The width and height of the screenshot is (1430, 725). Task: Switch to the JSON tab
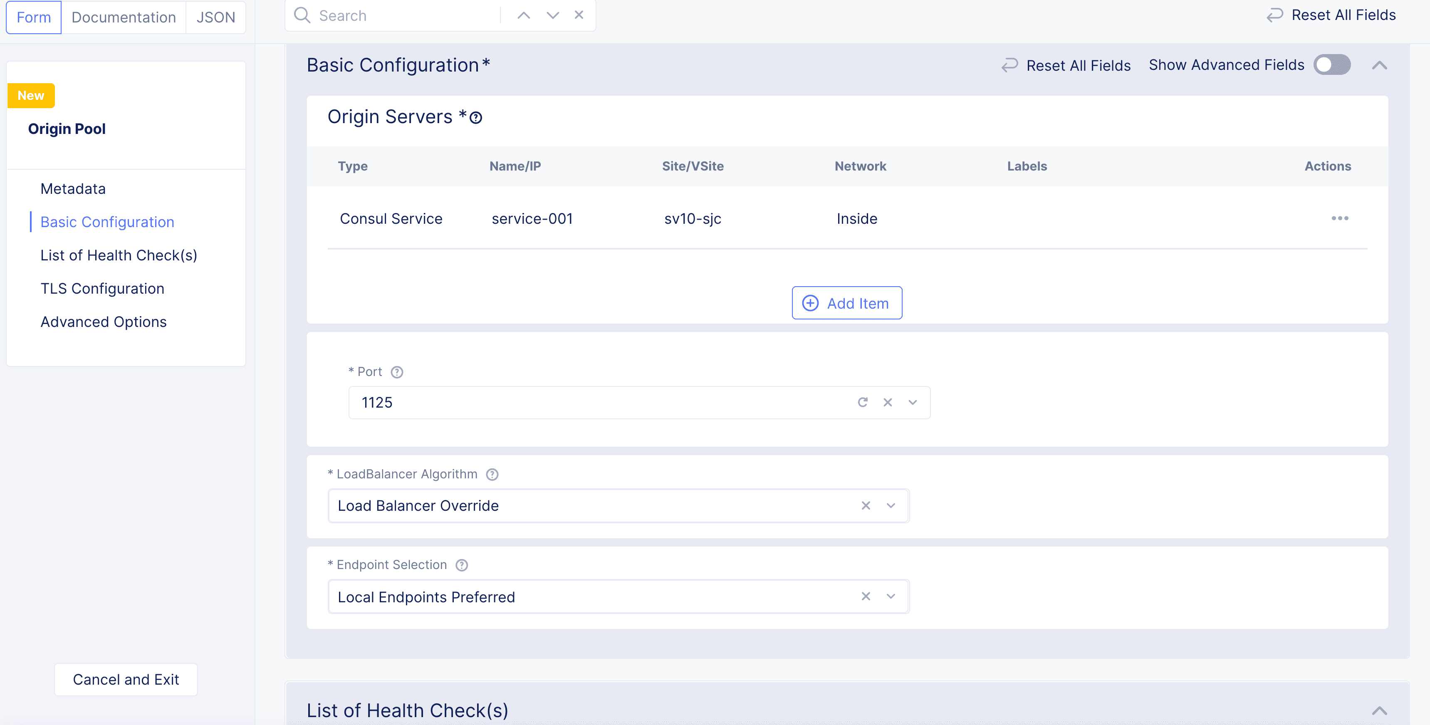click(x=215, y=17)
